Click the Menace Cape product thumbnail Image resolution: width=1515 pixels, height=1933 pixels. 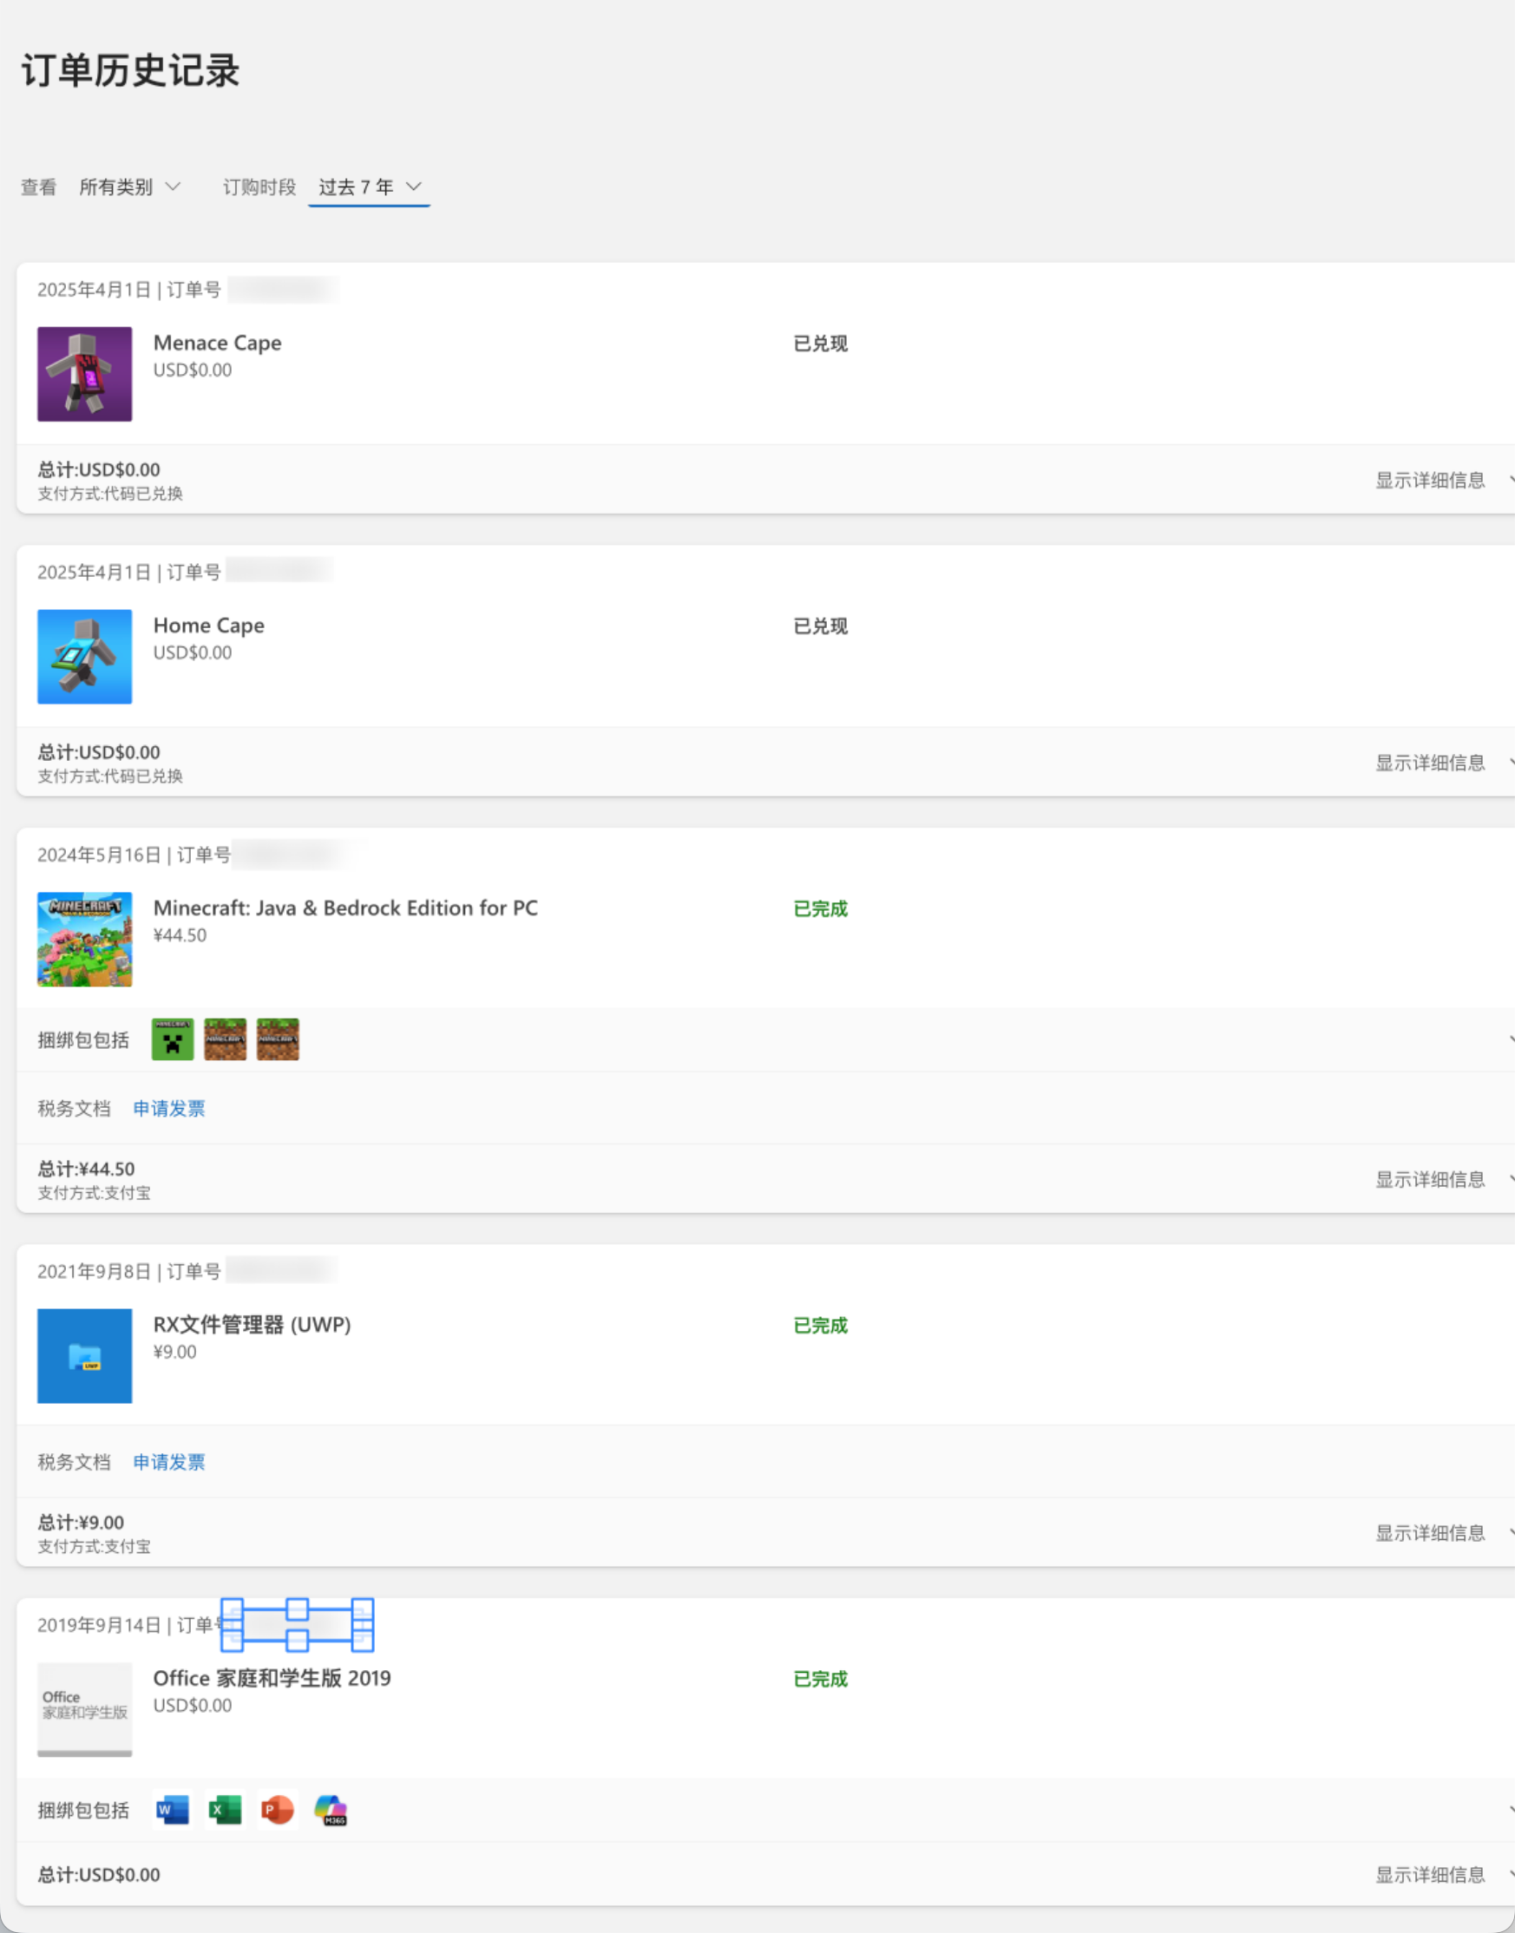tap(84, 374)
